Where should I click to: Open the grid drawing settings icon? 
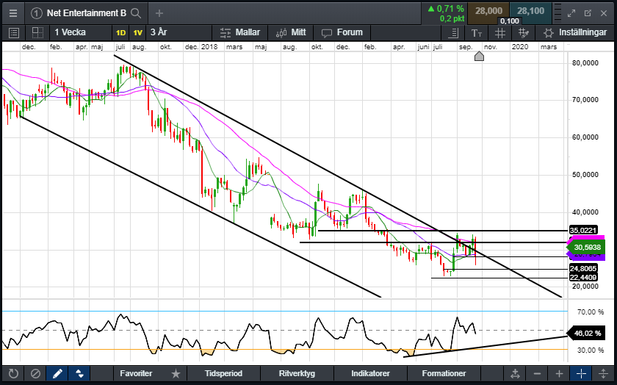[x=523, y=33]
